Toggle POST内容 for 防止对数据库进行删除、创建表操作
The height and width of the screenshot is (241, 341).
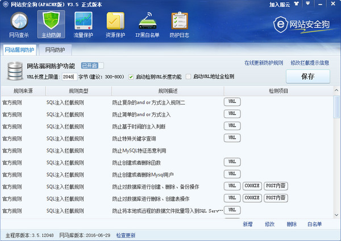point(276,198)
